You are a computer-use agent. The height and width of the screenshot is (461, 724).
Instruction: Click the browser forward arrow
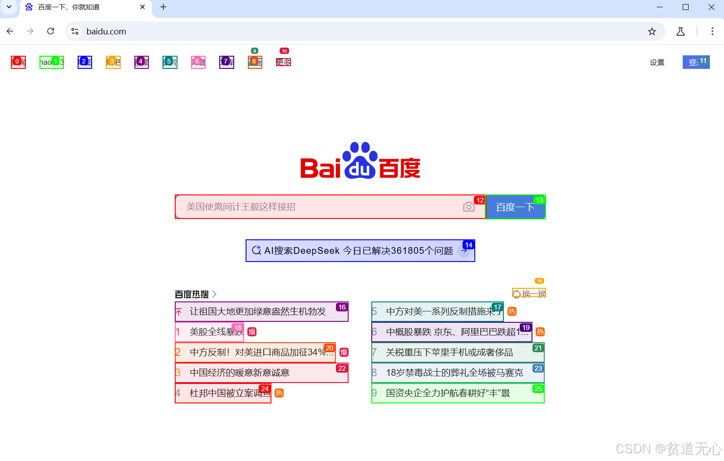[30, 31]
